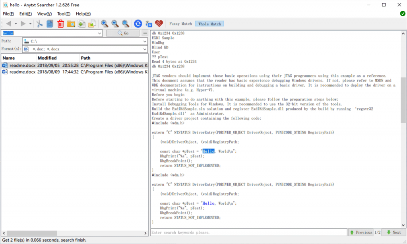Refresh the index with the blue refresh icon
This screenshot has width=407, height=244.
(x=138, y=23)
